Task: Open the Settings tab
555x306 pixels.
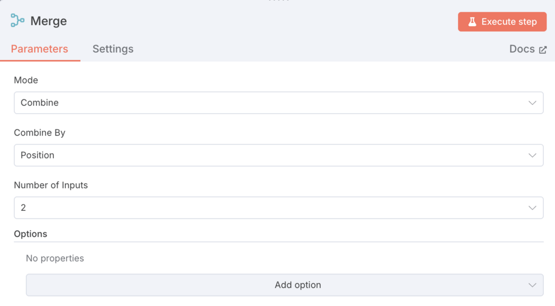Action: pos(113,49)
